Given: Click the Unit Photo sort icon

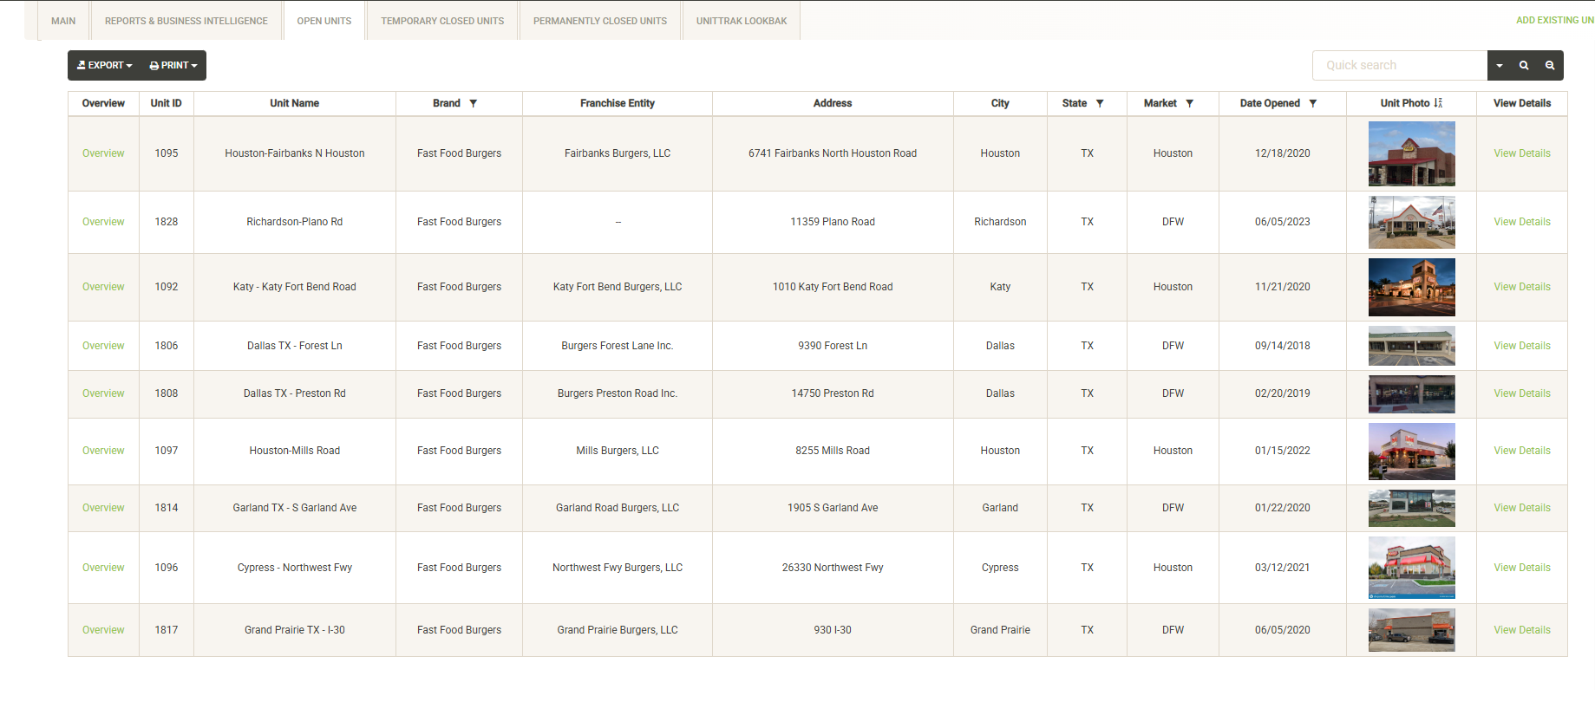Looking at the screenshot, I should click(x=1438, y=103).
